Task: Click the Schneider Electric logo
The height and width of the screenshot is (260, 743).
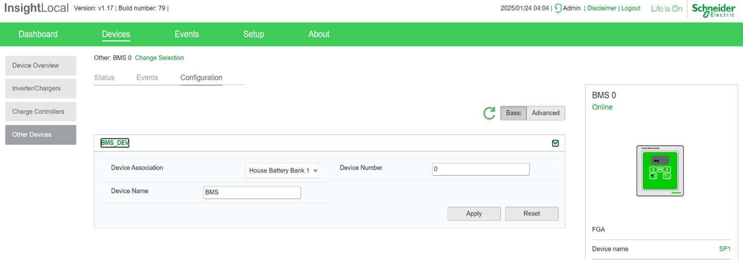Action: click(x=713, y=10)
